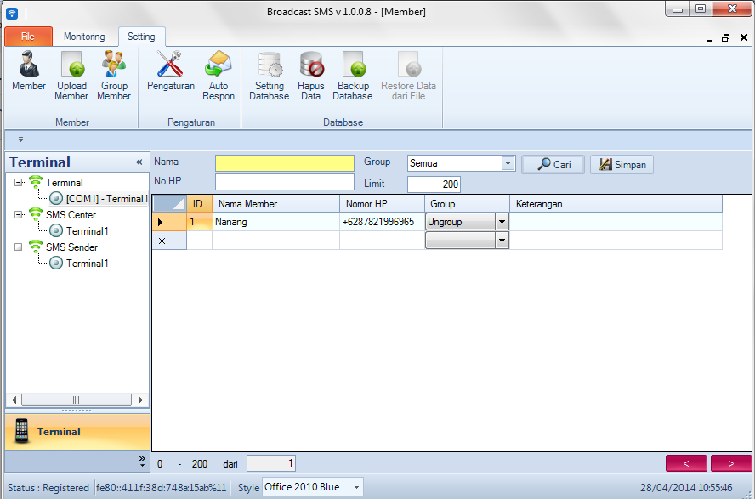755x499 pixels.
Task: Click the tree horizontal scrollbar thumb
Action: click(x=76, y=400)
